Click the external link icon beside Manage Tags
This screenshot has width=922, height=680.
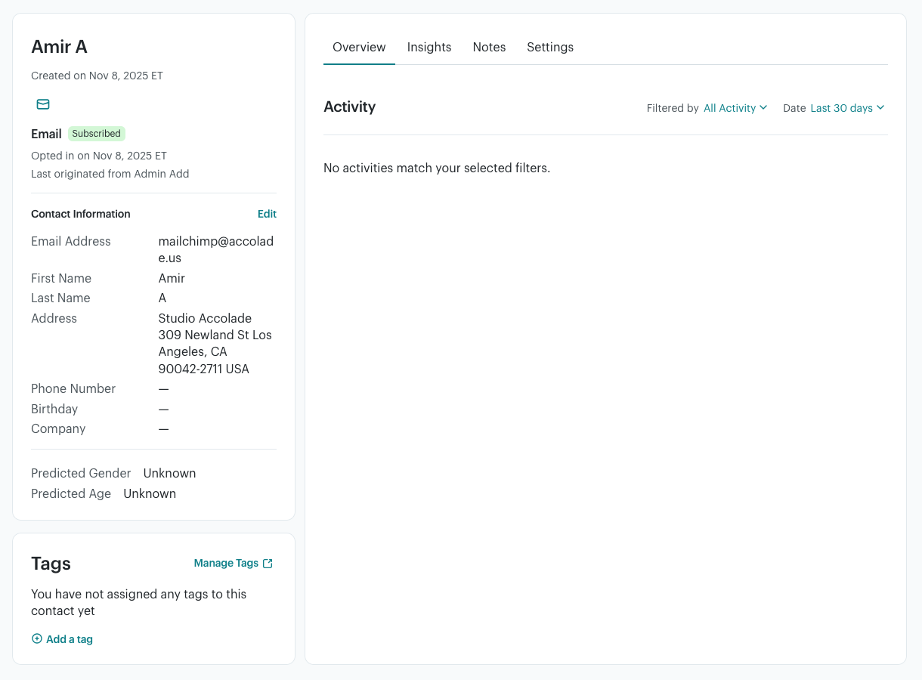tap(268, 564)
